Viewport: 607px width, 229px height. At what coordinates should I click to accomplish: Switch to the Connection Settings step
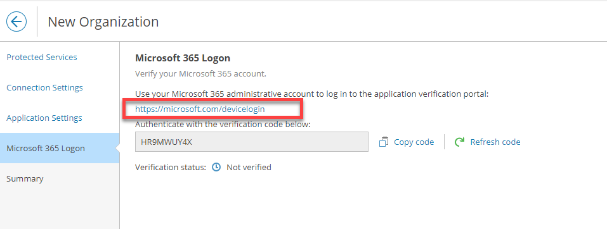click(x=44, y=88)
